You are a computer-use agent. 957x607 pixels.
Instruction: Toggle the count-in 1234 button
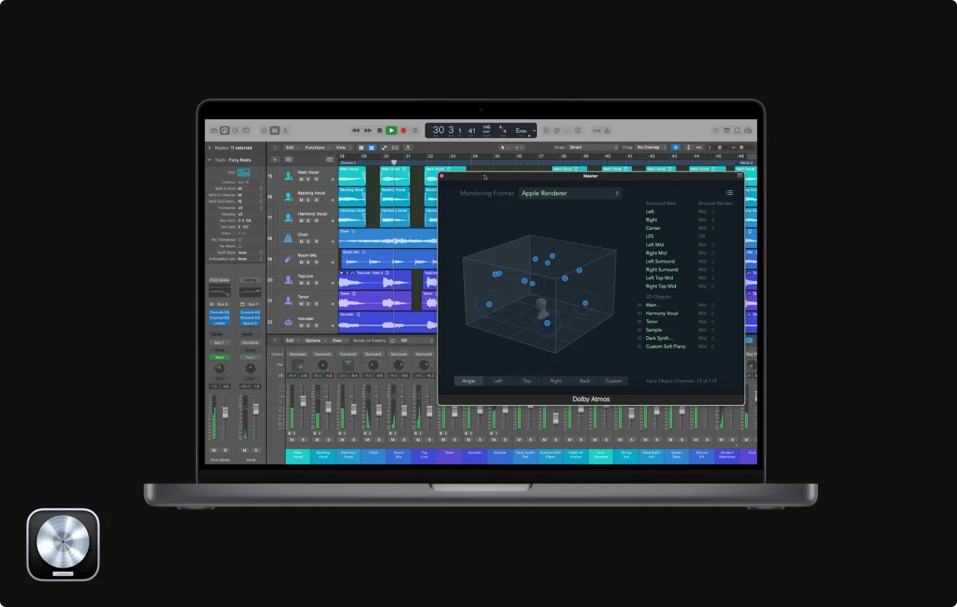click(x=596, y=131)
